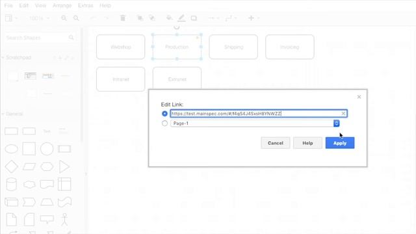Select the Shipping box
Screen dimensions: 416x234
coord(233,47)
